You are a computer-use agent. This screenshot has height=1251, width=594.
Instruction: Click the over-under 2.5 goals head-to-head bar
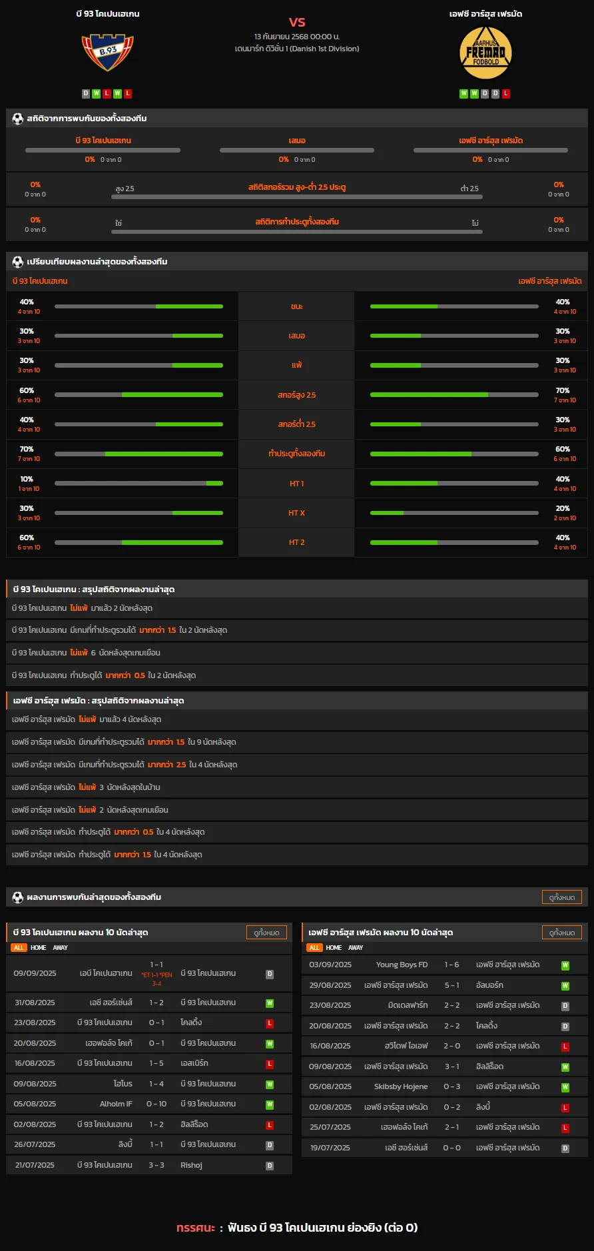297,197
